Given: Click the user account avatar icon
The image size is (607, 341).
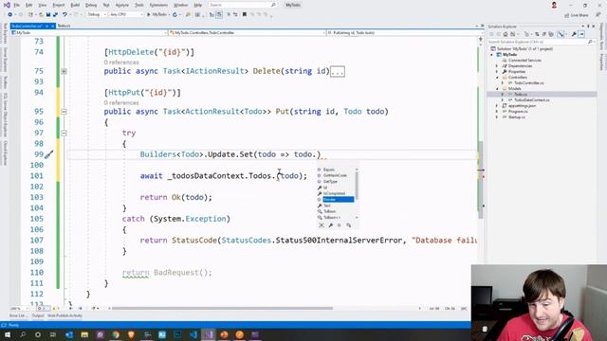Looking at the screenshot, I should click(x=554, y=5).
